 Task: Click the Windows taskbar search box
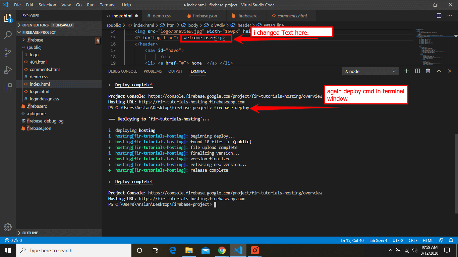click(74, 250)
